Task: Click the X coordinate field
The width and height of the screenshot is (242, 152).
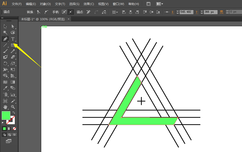Action: pyautogui.click(x=186, y=12)
